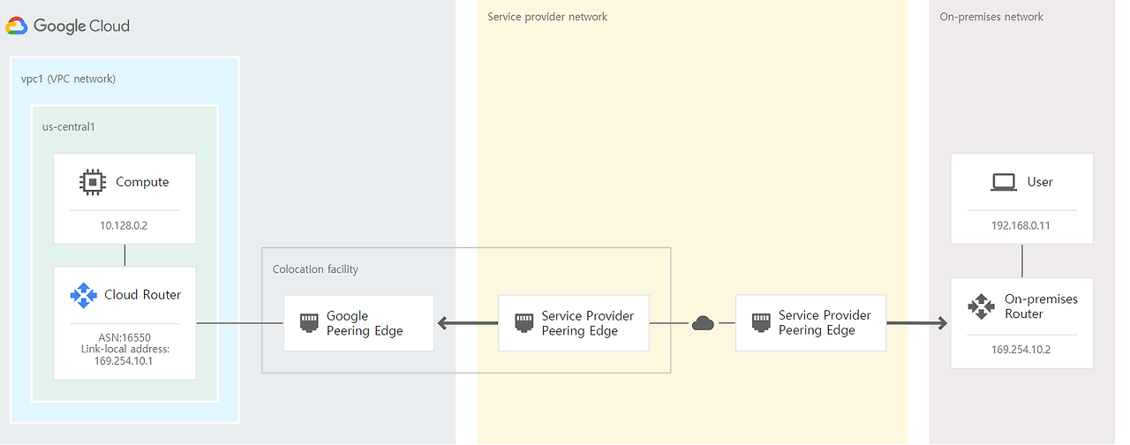This screenshot has height=445, width=1130.
Task: Select the Compute chip icon
Action: [x=92, y=182]
